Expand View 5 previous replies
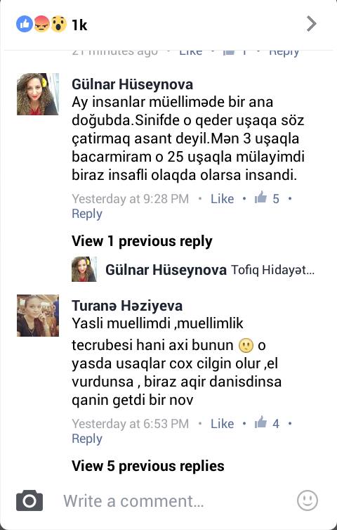Image resolution: width=337 pixels, height=530 pixels. click(148, 466)
